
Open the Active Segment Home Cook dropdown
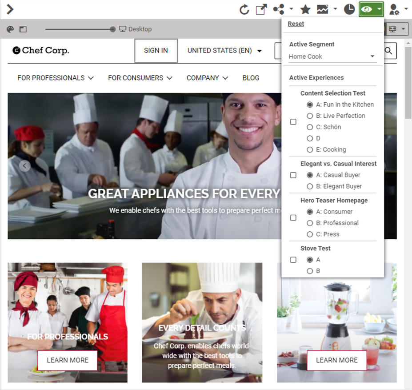pos(332,56)
